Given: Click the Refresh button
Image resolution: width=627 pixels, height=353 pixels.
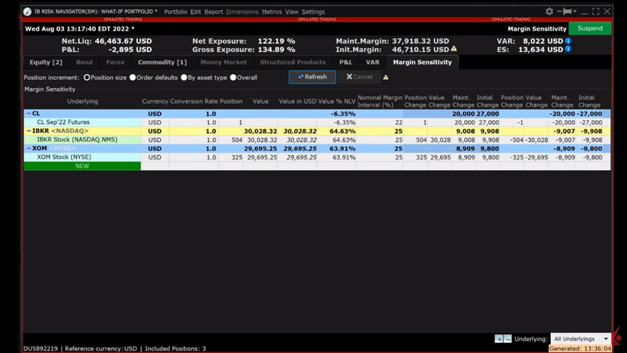Looking at the screenshot, I should point(312,77).
